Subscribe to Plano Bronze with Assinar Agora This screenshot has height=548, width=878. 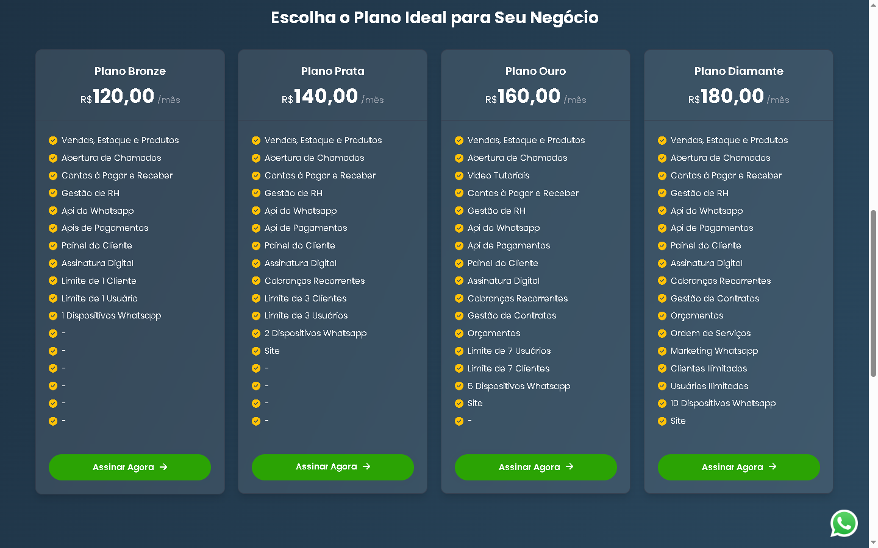(129, 467)
